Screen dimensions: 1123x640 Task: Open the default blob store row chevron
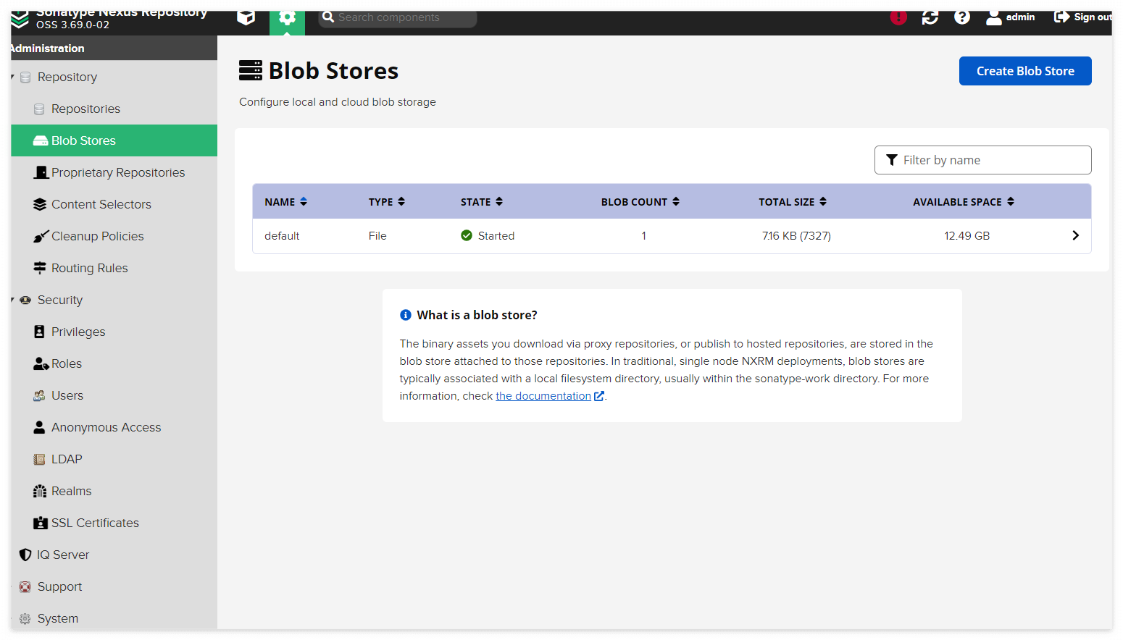pos(1075,235)
